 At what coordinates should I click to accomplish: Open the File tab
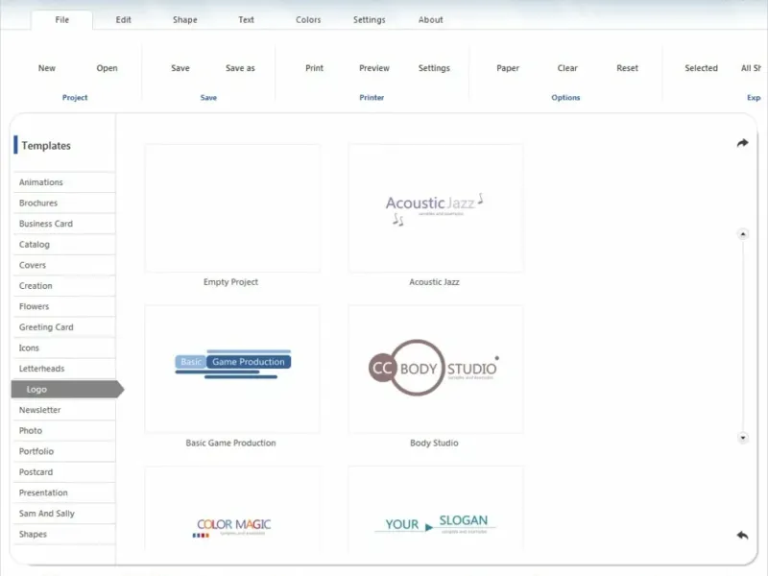click(61, 19)
